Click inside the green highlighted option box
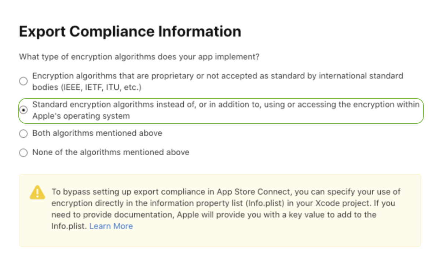Viewport: 432px width, 260px height. 220,110
